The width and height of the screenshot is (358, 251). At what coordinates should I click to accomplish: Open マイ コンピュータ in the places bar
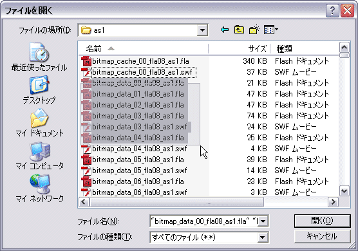pyautogui.click(x=39, y=156)
